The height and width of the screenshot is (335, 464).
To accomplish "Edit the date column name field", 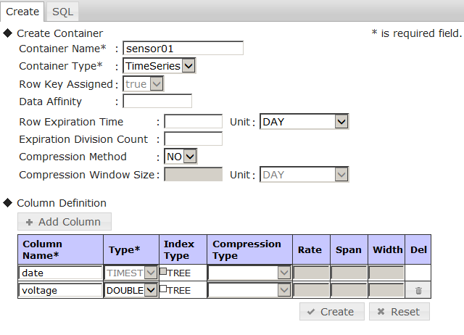I will pos(61,273).
